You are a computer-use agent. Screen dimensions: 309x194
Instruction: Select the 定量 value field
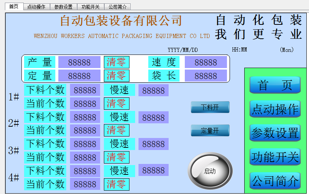(79, 76)
